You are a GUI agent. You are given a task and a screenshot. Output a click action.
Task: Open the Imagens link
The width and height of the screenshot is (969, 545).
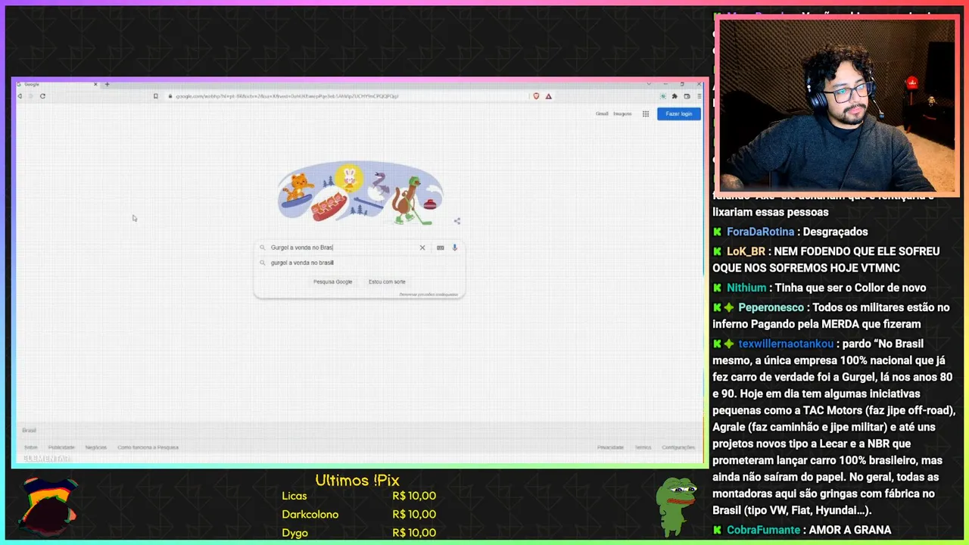point(622,114)
